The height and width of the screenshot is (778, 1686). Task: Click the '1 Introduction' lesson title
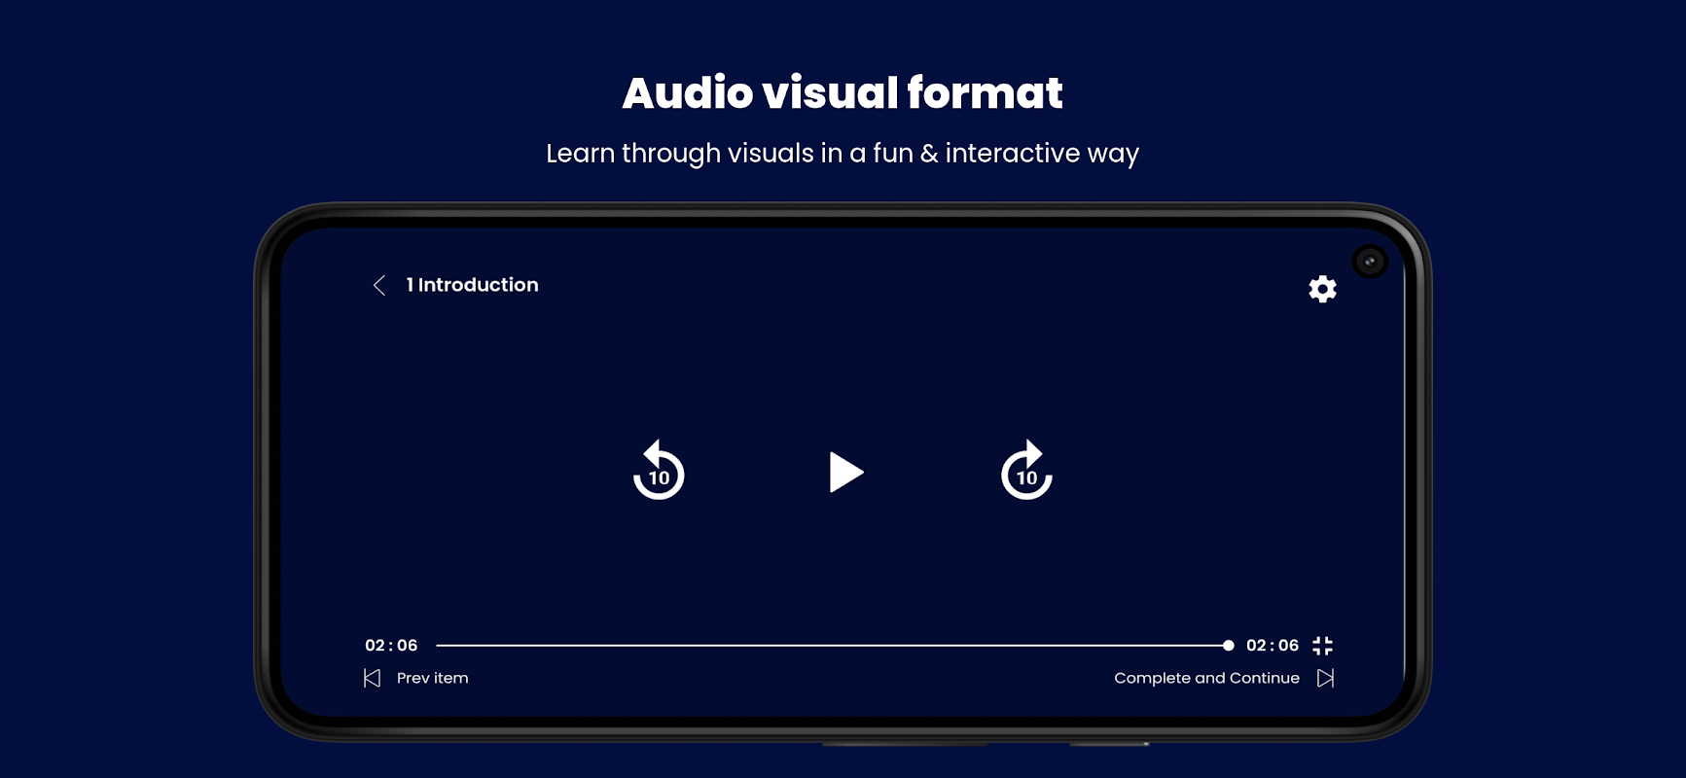coord(472,285)
